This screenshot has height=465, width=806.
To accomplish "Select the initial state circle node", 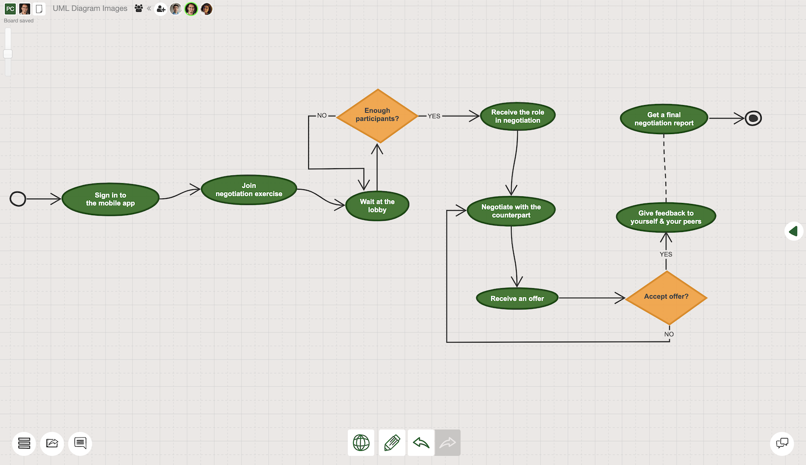I will click(18, 199).
